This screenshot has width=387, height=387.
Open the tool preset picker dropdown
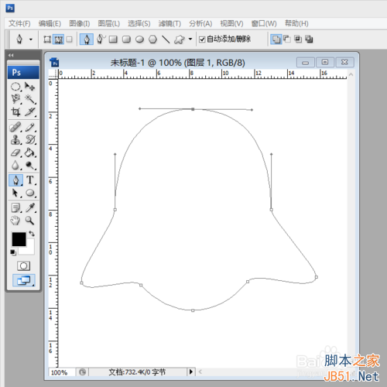point(31,39)
